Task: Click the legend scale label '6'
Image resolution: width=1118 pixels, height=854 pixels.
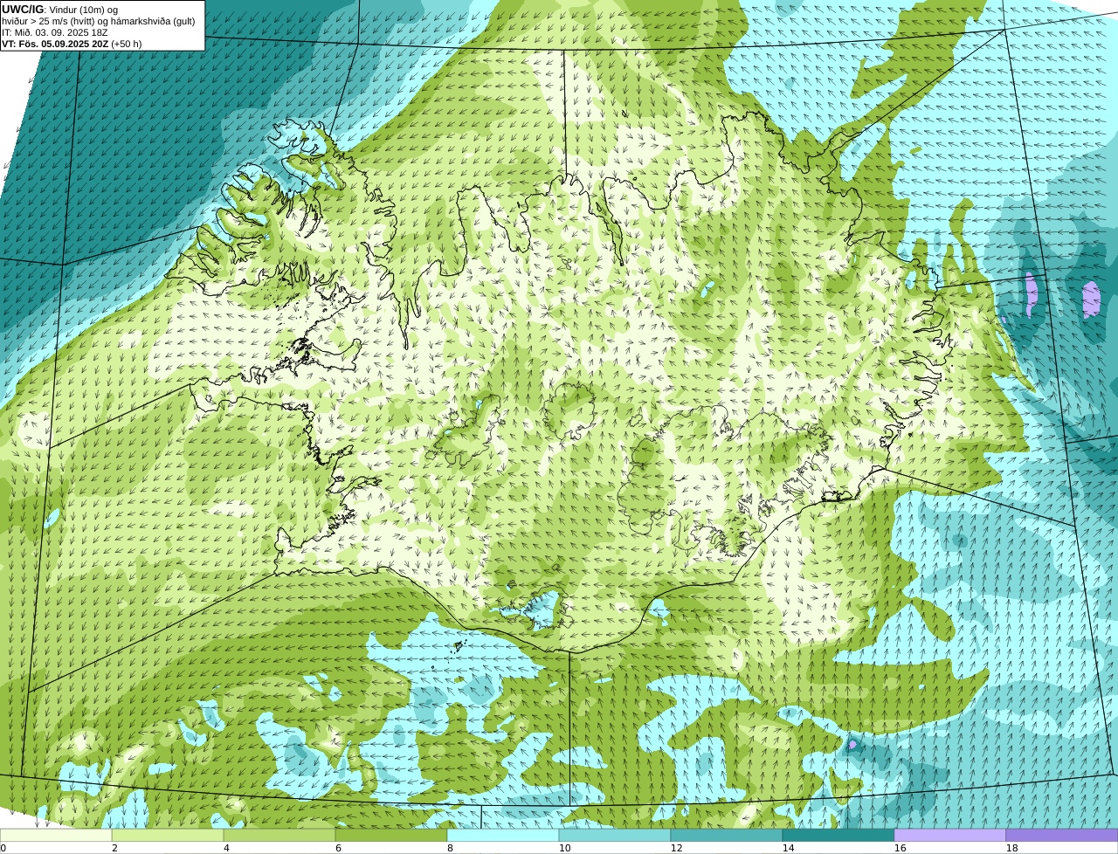Action: point(338,848)
